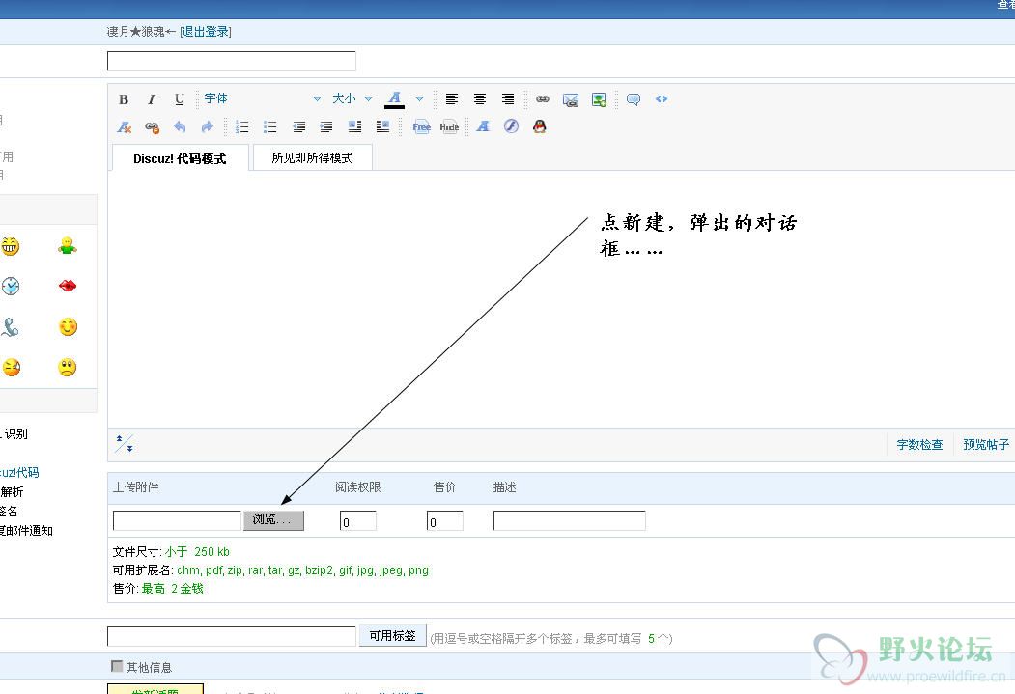Toggle the 其他信息 checkbox
The image size is (1015, 694).
[117, 666]
